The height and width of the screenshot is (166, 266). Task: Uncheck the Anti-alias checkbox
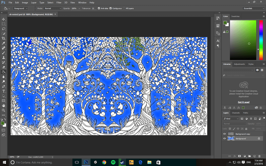[x=99, y=8]
